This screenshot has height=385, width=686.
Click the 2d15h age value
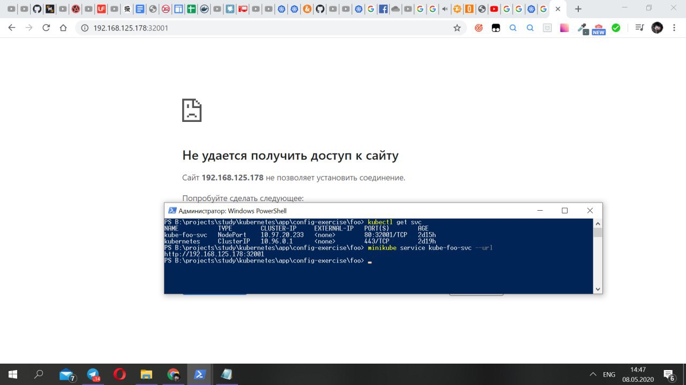[427, 235]
